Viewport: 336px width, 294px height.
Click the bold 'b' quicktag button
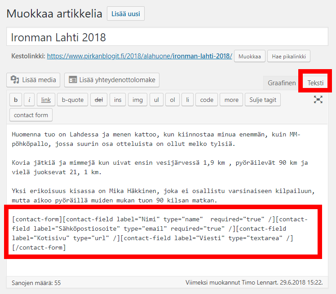(x=16, y=100)
